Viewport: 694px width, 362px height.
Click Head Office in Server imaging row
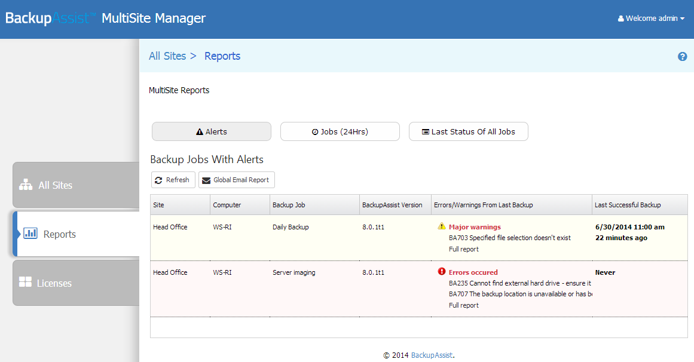[x=170, y=272]
